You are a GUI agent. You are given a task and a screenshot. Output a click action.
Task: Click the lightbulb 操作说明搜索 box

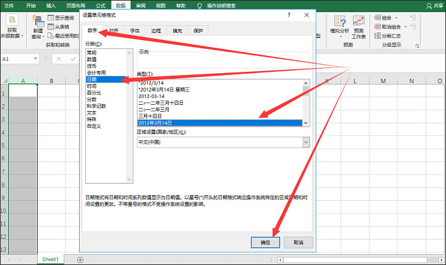pyautogui.click(x=218, y=6)
